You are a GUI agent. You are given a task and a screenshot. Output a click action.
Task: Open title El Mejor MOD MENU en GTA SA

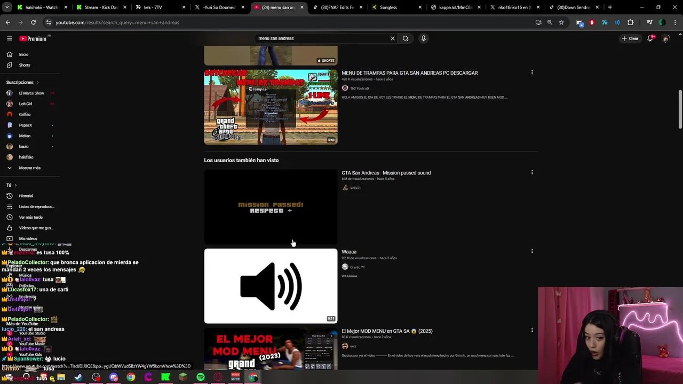tap(387, 331)
